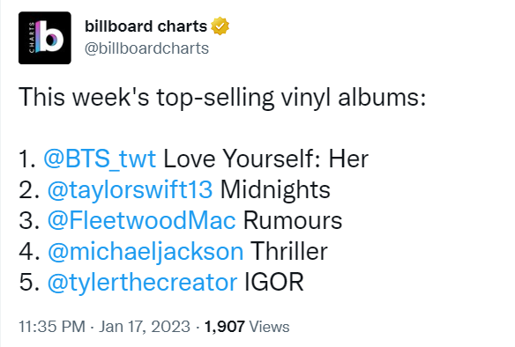Open the billboard charts display name
Image resolution: width=515 pixels, height=347 pixels.
pyautogui.click(x=146, y=26)
